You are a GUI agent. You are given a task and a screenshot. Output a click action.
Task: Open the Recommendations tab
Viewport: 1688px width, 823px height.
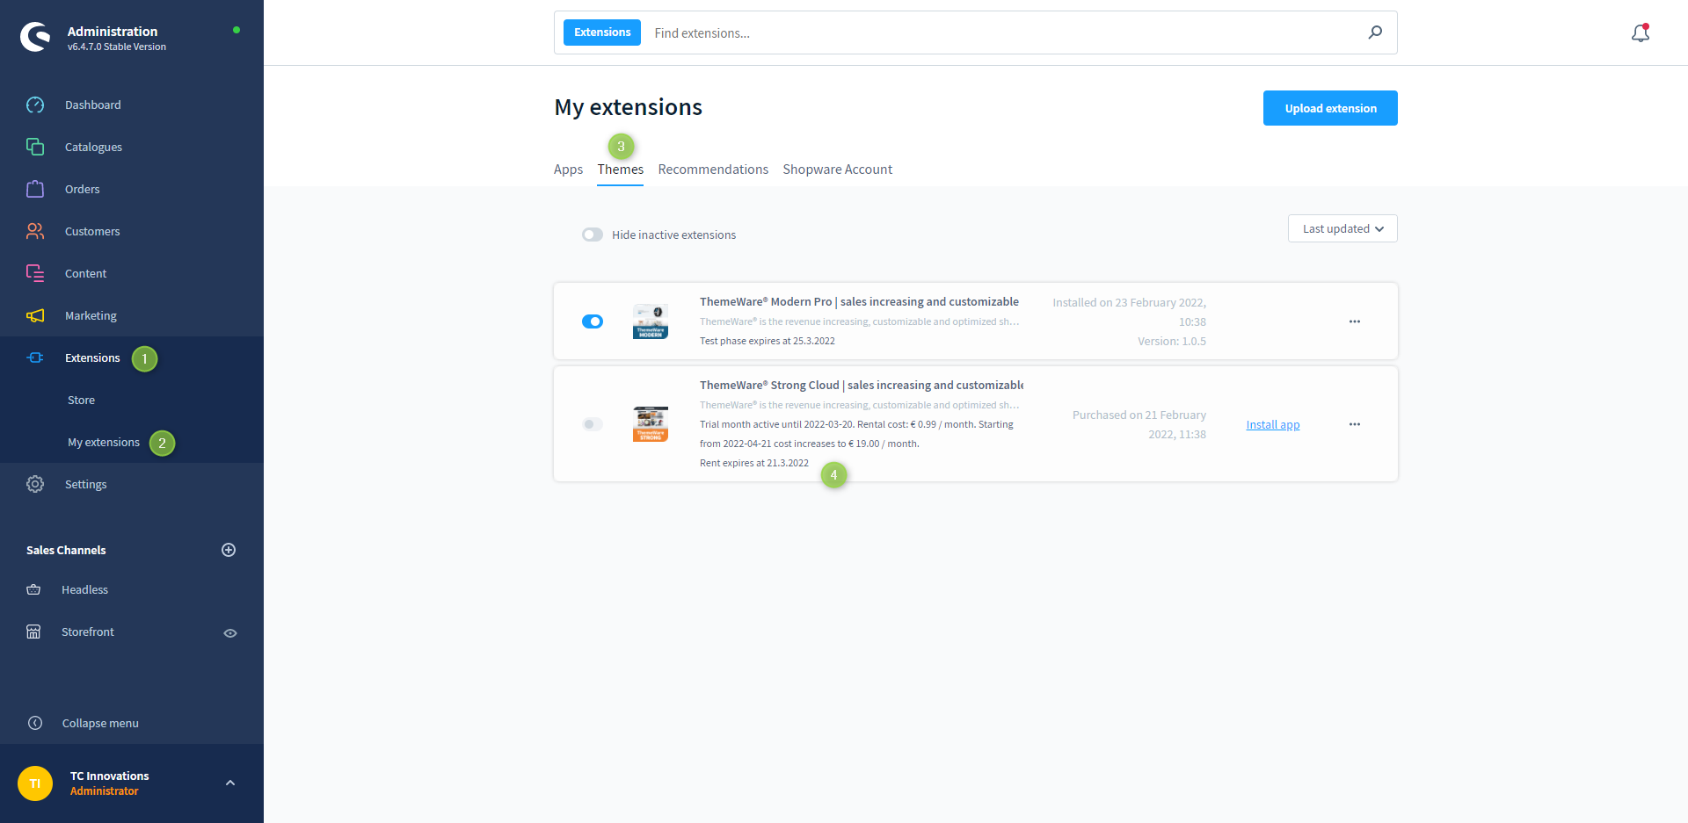tap(713, 170)
